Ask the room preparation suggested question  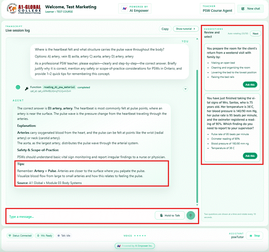(x=250, y=85)
